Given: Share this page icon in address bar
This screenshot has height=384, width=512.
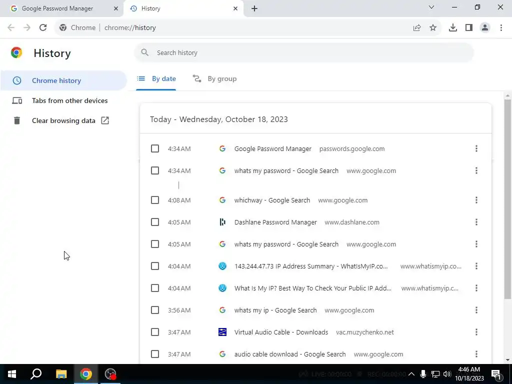Looking at the screenshot, I should pyautogui.click(x=417, y=28).
